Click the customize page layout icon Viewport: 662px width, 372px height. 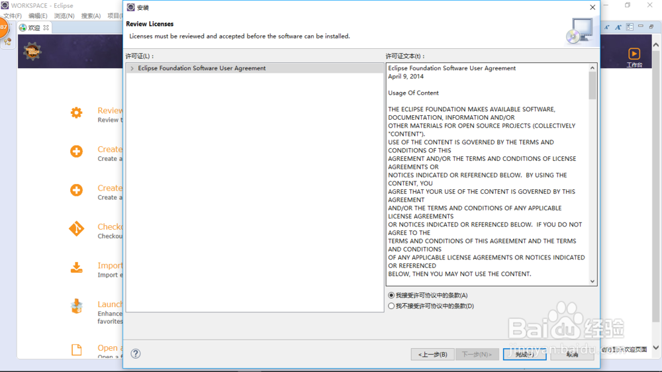[x=630, y=27]
